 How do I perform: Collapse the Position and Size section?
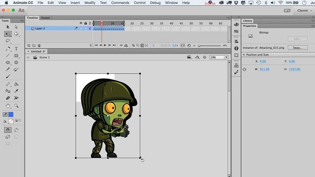(x=244, y=55)
